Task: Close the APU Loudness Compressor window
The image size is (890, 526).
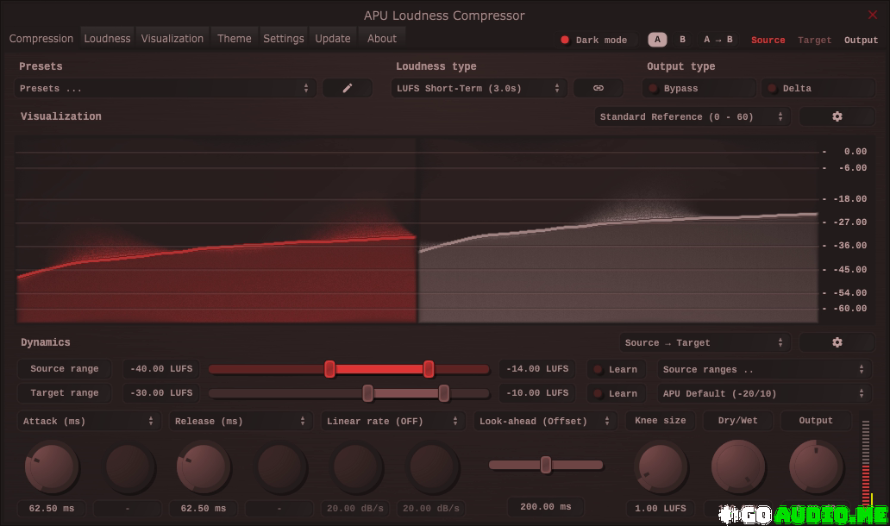Action: point(873,15)
